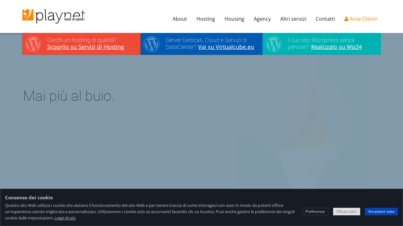The width and height of the screenshot is (403, 226).
Task: Open the Altri servizi menu
Action: (293, 19)
